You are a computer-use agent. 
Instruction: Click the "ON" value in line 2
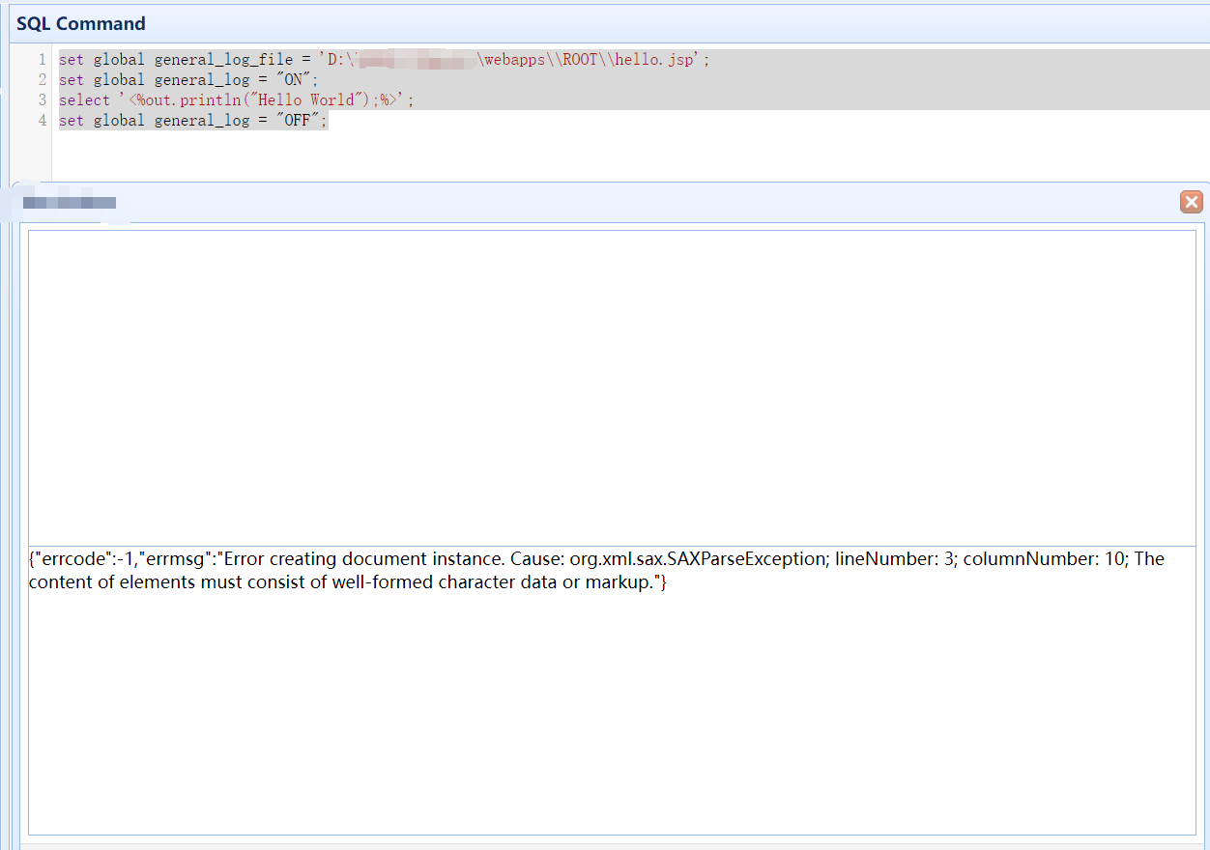point(293,80)
